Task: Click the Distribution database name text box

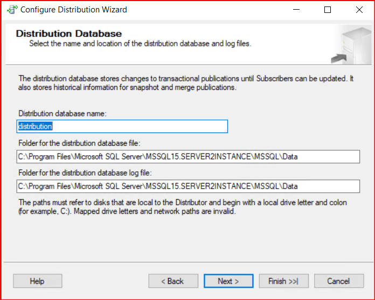Action: coord(122,127)
